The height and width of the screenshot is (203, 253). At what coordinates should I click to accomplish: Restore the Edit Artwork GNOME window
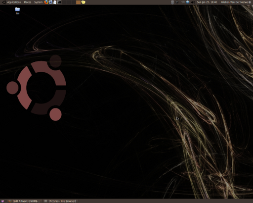tap(25, 201)
